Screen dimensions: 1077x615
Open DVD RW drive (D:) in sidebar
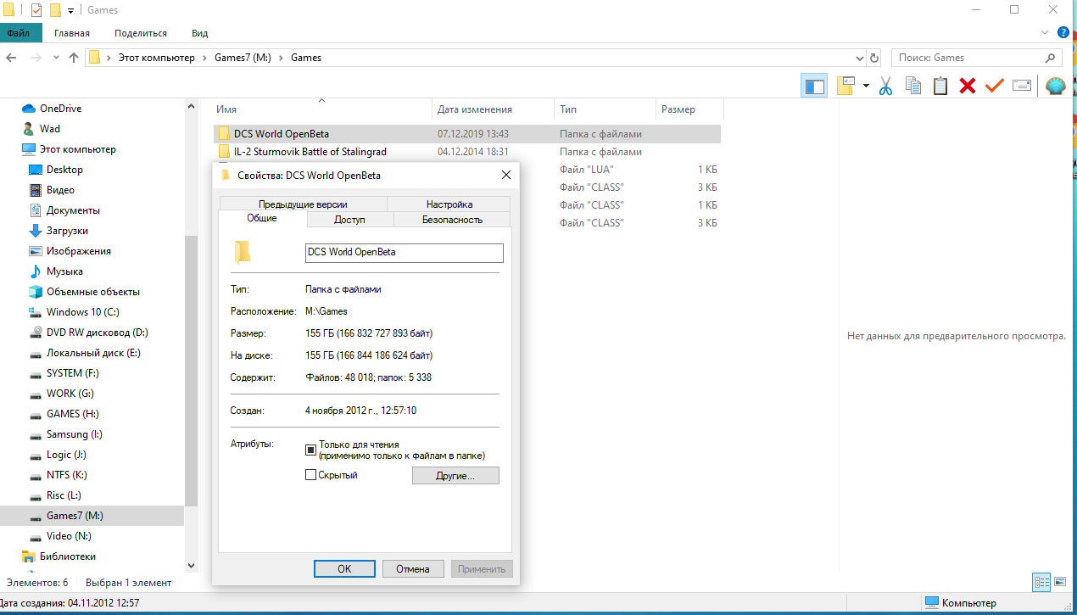pyautogui.click(x=97, y=333)
